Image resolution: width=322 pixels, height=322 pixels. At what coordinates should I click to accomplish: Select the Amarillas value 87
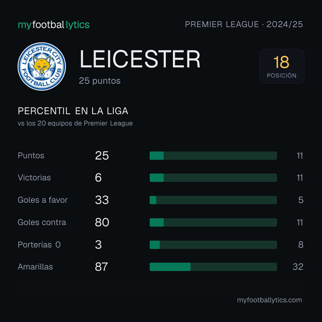101,267
